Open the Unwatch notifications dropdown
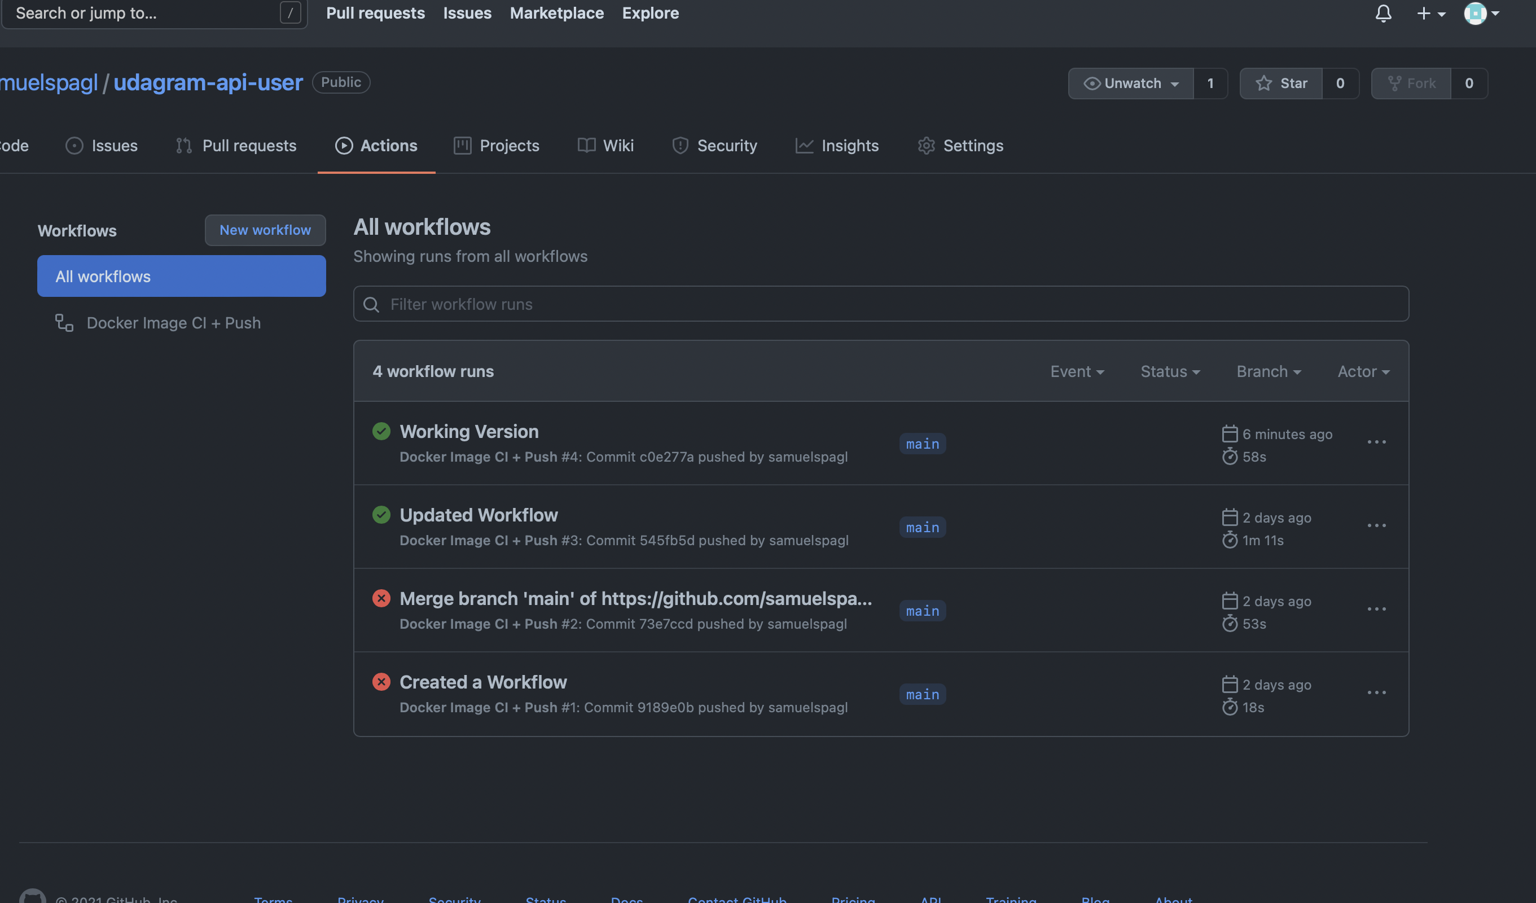This screenshot has height=903, width=1536. click(1131, 84)
